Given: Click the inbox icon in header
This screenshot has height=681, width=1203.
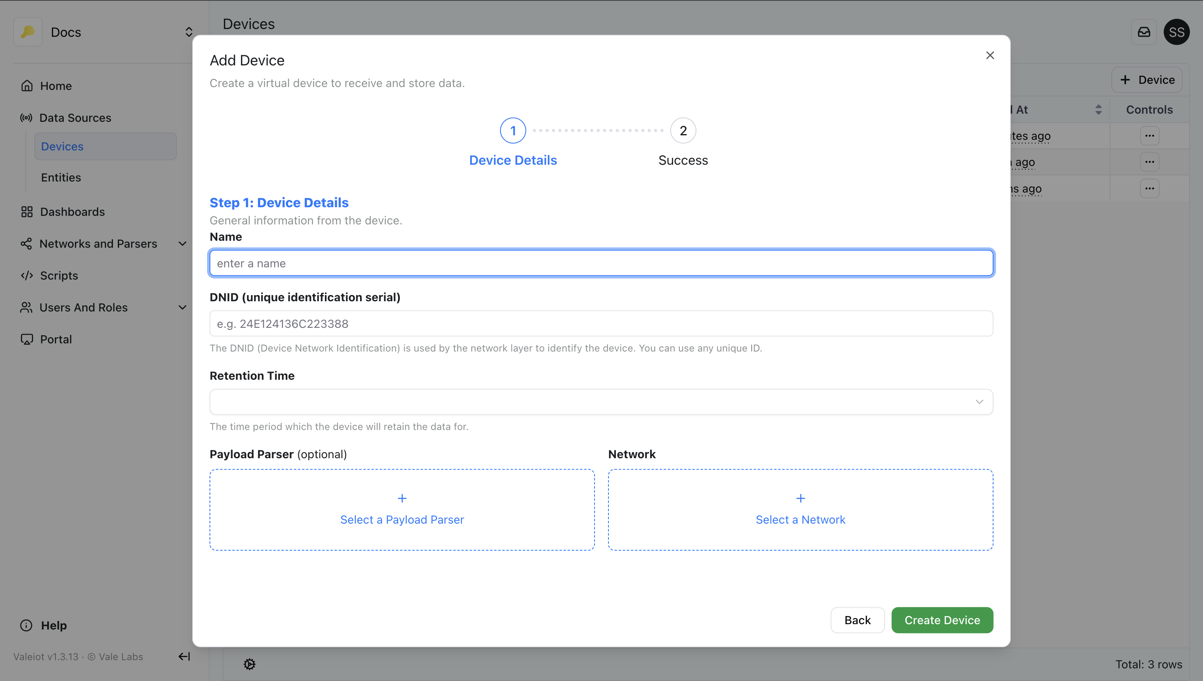Looking at the screenshot, I should tap(1144, 32).
